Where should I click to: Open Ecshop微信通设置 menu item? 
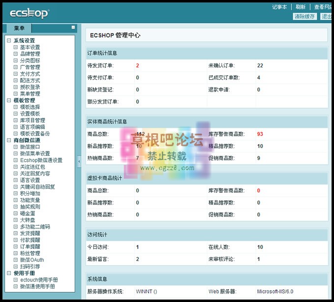[x=41, y=160]
